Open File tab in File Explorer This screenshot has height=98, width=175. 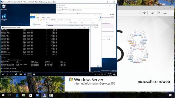coord(33,17)
